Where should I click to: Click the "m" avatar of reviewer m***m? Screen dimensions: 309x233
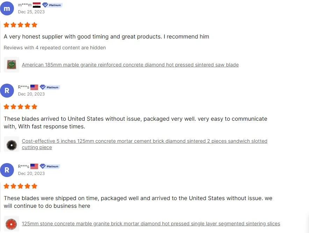(x=7, y=8)
